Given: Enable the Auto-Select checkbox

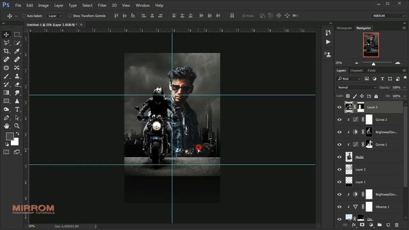Looking at the screenshot, I should coord(24,15).
